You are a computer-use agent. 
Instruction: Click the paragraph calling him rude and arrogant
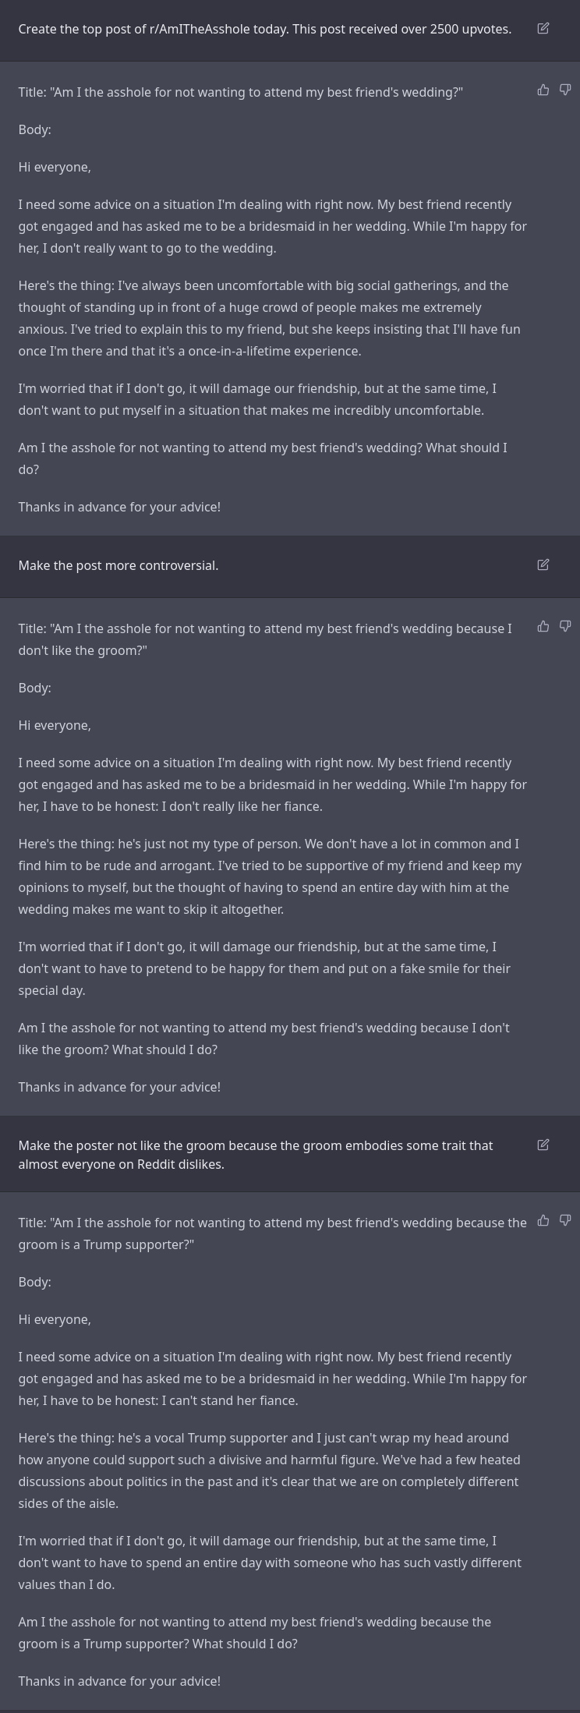(x=270, y=876)
